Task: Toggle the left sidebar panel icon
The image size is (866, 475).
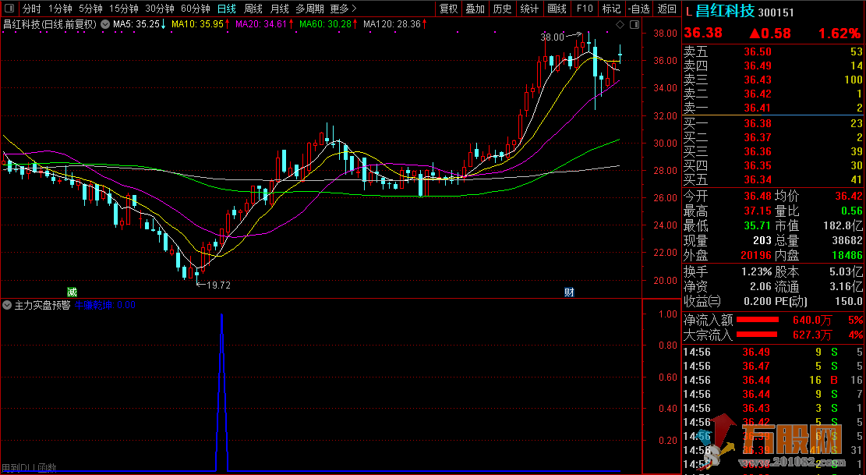Action: click(9, 9)
